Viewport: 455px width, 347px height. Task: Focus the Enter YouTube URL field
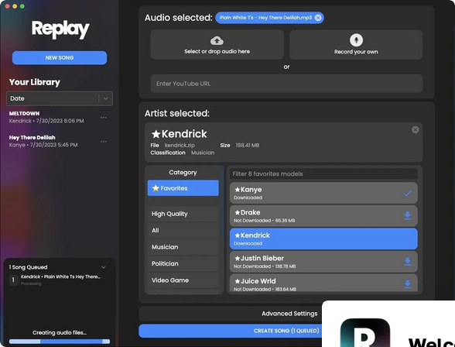pos(286,84)
